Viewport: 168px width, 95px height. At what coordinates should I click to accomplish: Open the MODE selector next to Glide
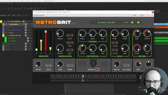70,65
